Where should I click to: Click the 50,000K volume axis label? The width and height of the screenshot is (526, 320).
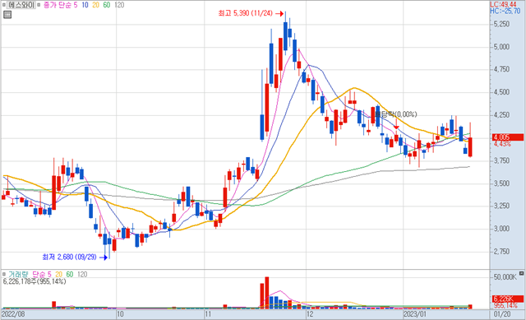(x=505, y=277)
